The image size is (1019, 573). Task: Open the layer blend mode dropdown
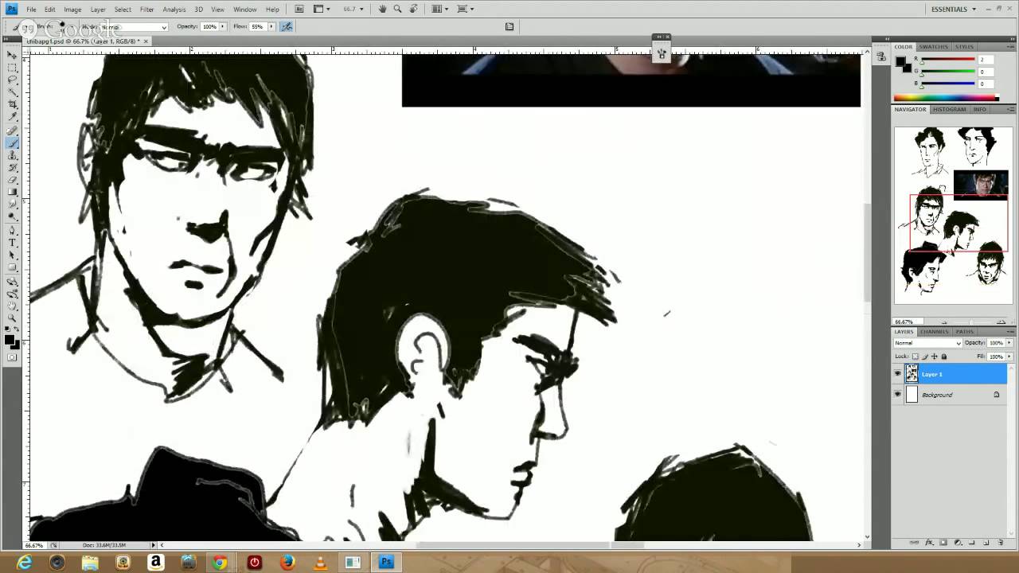coord(927,343)
